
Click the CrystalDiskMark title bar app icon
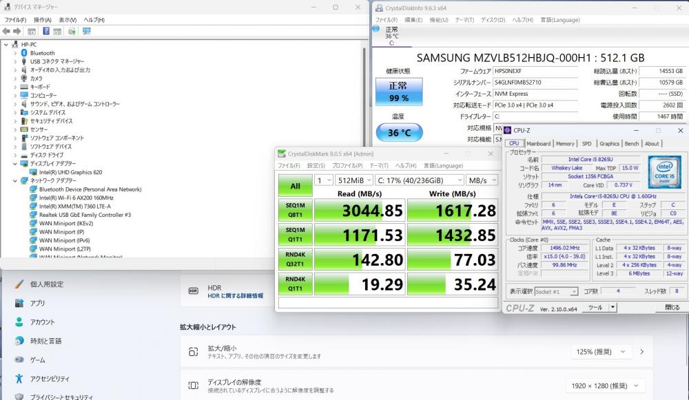[x=282, y=154]
